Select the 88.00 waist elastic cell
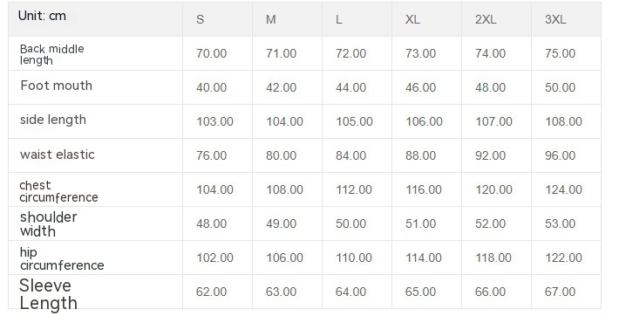626x323 pixels. click(427, 155)
